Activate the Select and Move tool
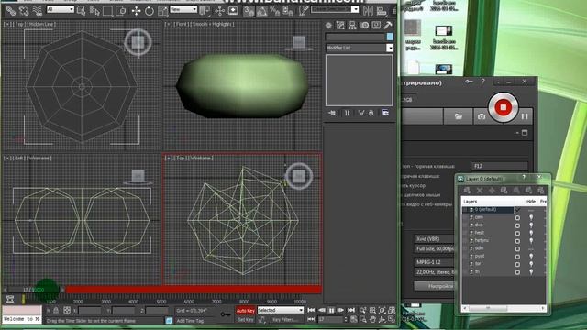Viewport: 587px width, 330px height. [x=136, y=11]
